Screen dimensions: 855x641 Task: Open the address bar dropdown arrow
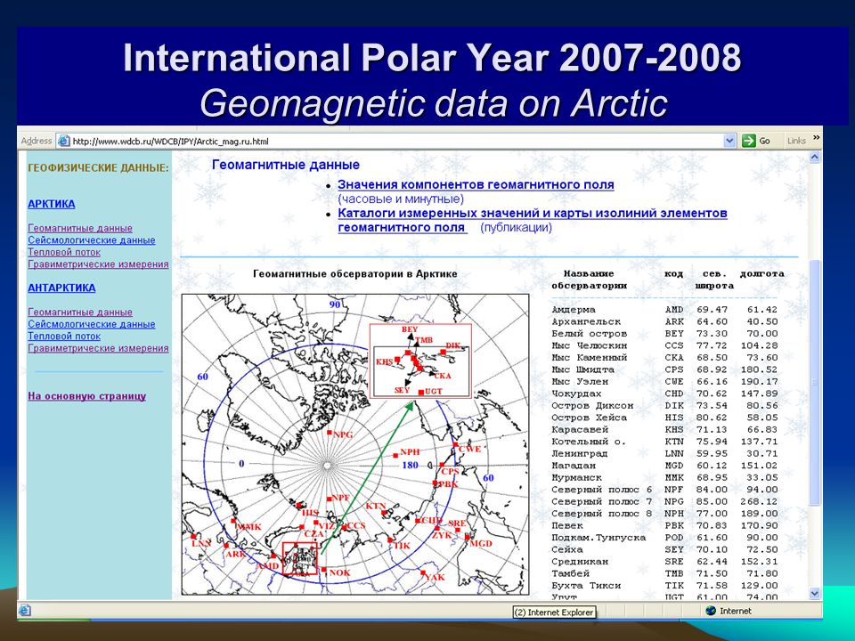730,141
